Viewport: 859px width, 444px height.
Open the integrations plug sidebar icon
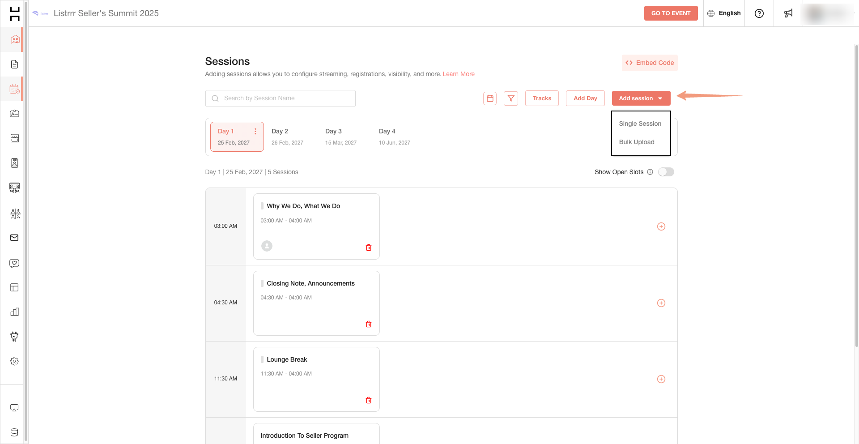coord(15,337)
